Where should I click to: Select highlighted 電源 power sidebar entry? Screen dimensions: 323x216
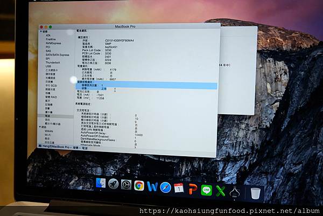55,116
